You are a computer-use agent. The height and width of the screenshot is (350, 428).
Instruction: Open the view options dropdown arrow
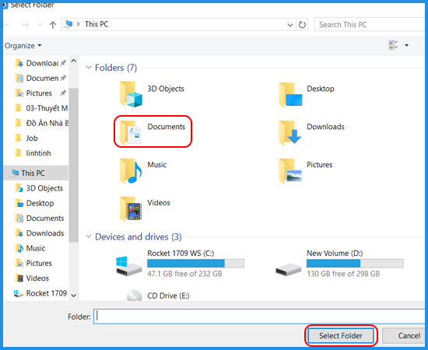(407, 45)
